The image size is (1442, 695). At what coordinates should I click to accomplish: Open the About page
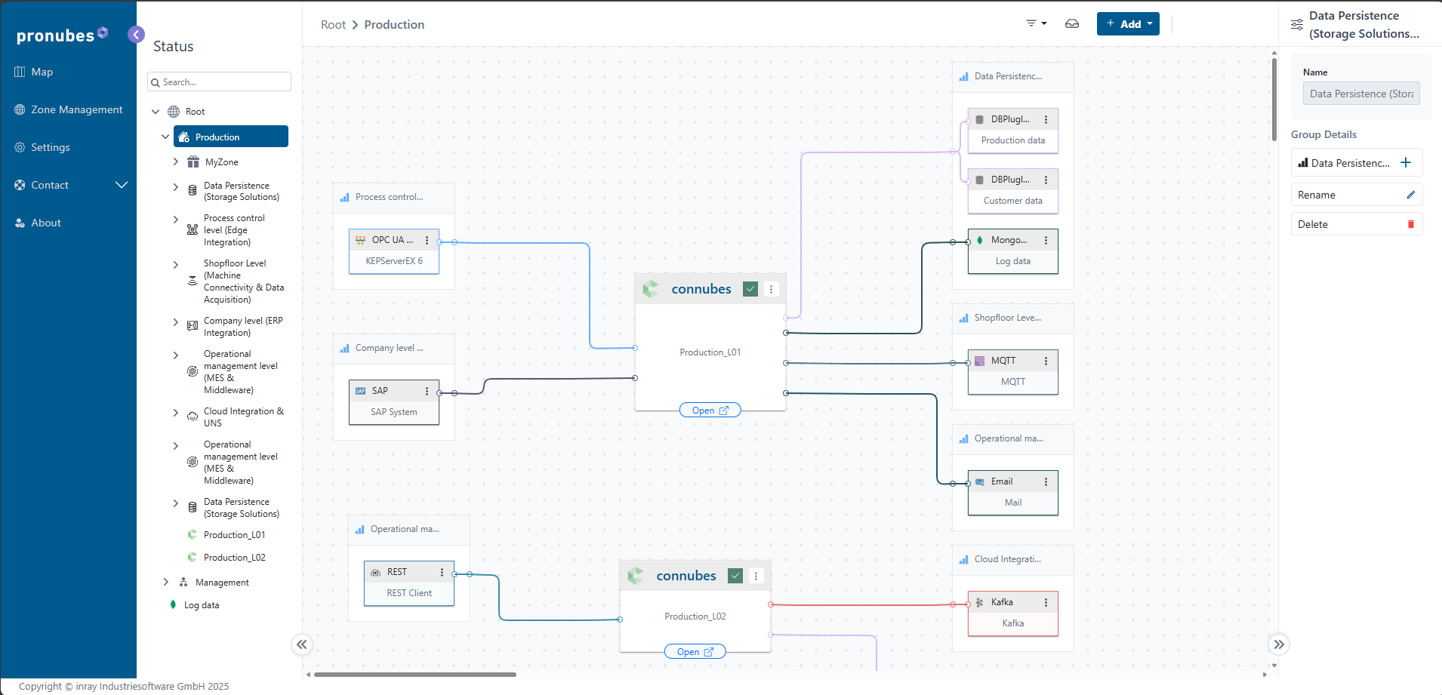(37, 223)
